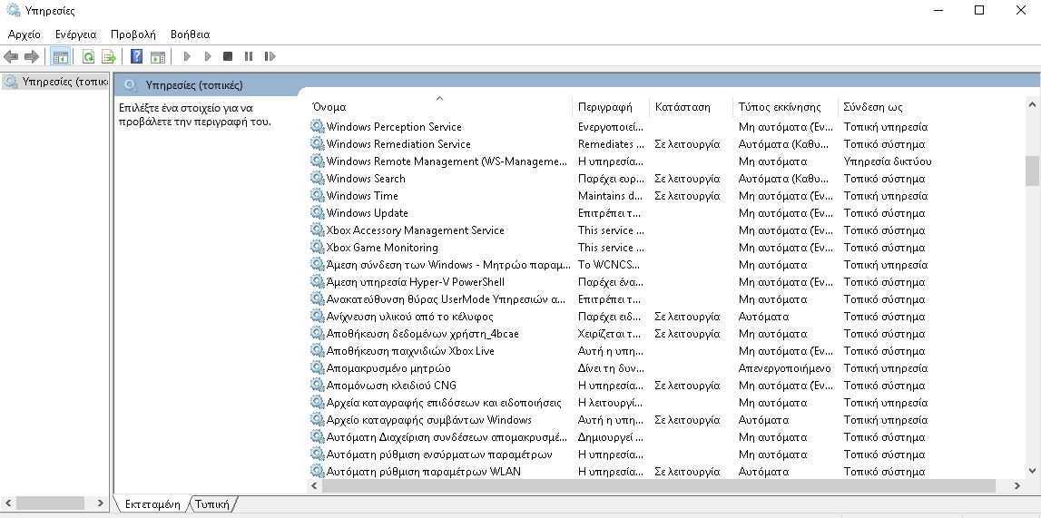This screenshot has width=1041, height=518.
Task: Click the services list scroll down arrow
Action: [x=1032, y=471]
